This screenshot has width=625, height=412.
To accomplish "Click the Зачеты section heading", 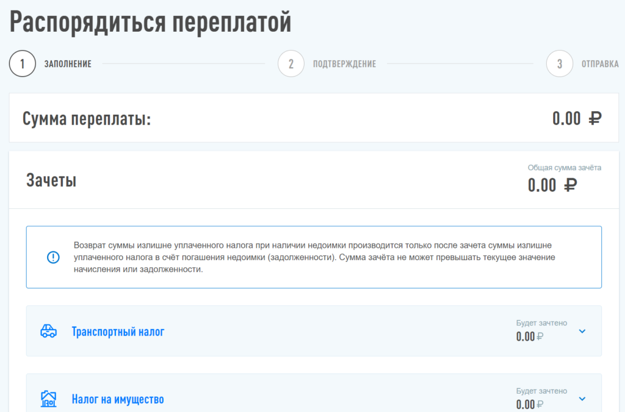I will point(51,181).
